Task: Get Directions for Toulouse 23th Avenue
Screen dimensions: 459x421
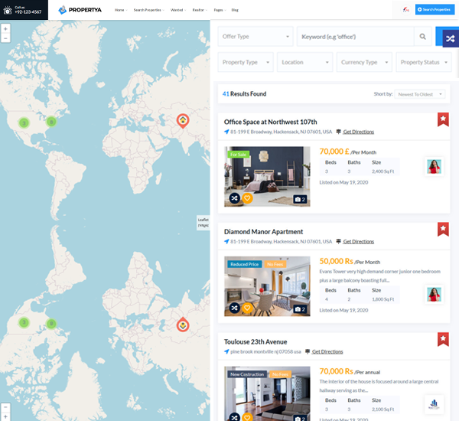Action: coord(327,351)
